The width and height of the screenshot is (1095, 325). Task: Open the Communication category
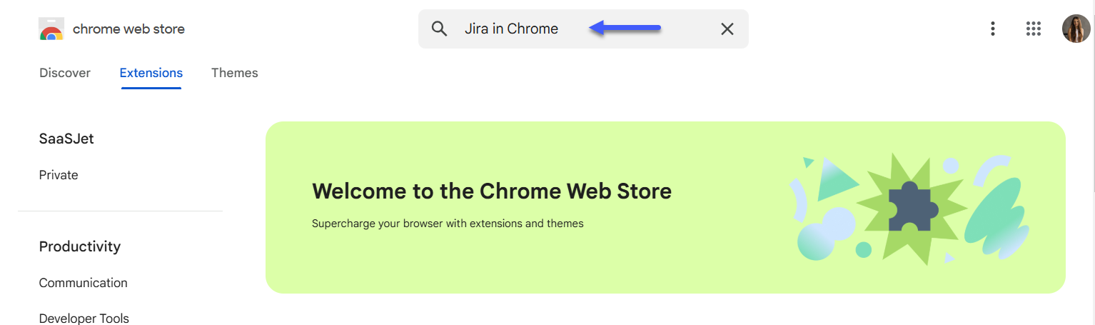[x=84, y=283]
